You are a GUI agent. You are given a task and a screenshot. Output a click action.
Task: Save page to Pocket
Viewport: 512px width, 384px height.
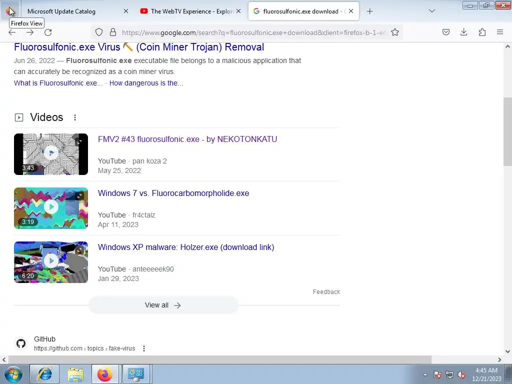[446, 32]
